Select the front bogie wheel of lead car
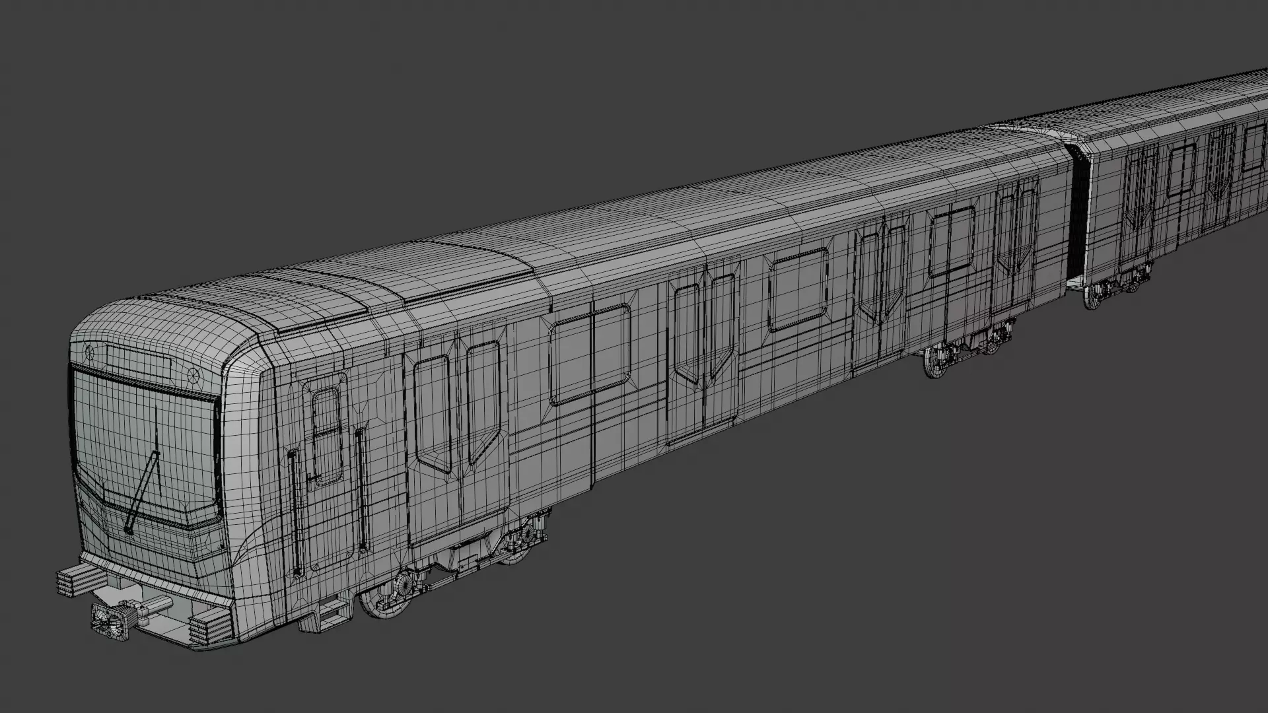Viewport: 1268px width, 713px height. point(385,594)
